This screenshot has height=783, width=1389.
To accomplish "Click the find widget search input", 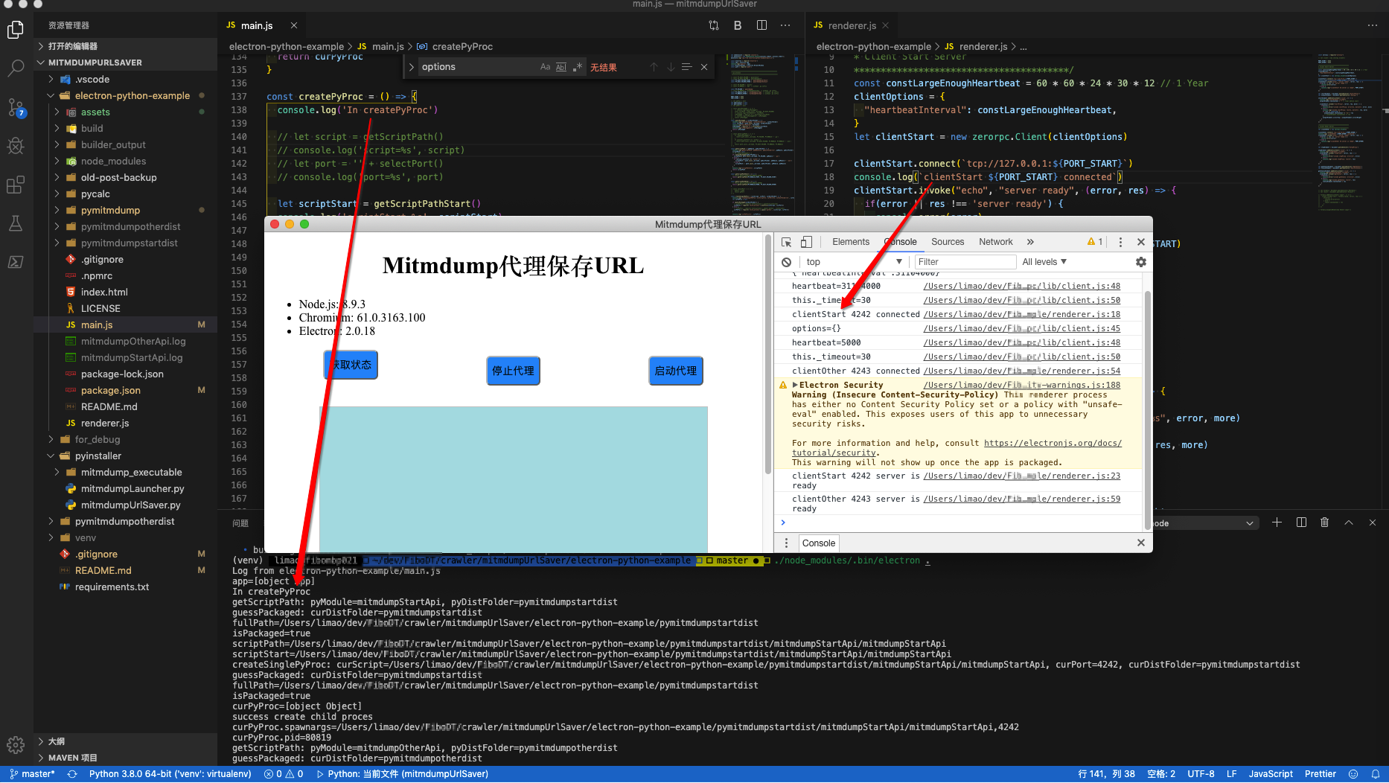I will [476, 67].
